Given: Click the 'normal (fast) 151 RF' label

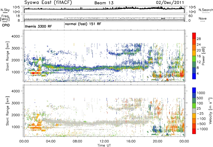Looking at the screenshot, I should 83,24.
